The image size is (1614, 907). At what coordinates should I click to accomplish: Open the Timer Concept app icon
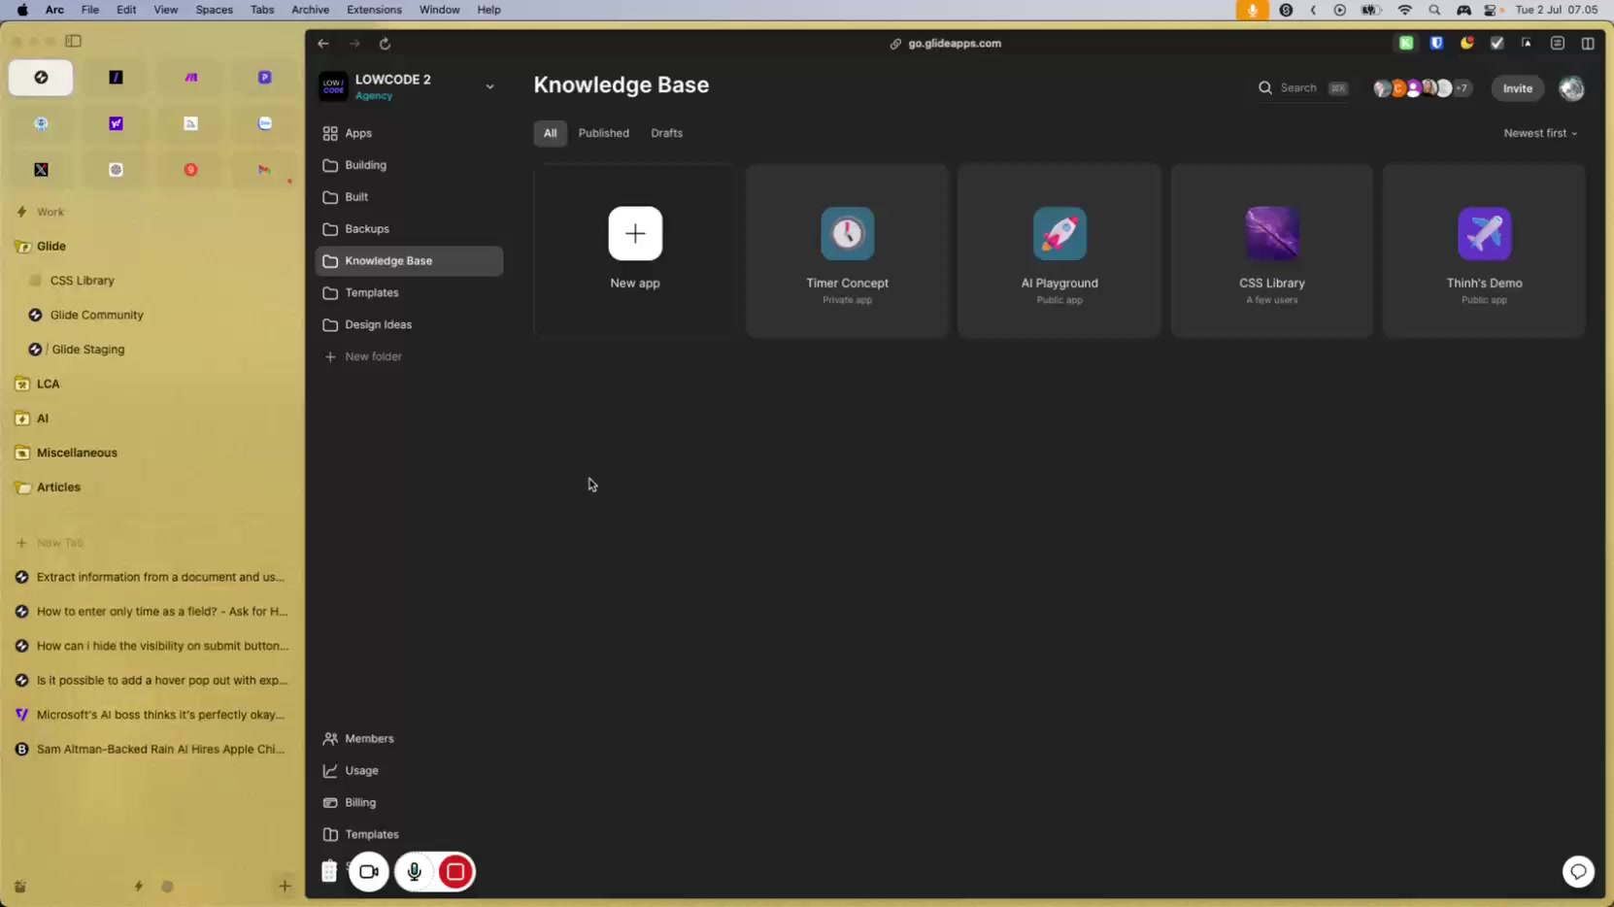point(847,233)
